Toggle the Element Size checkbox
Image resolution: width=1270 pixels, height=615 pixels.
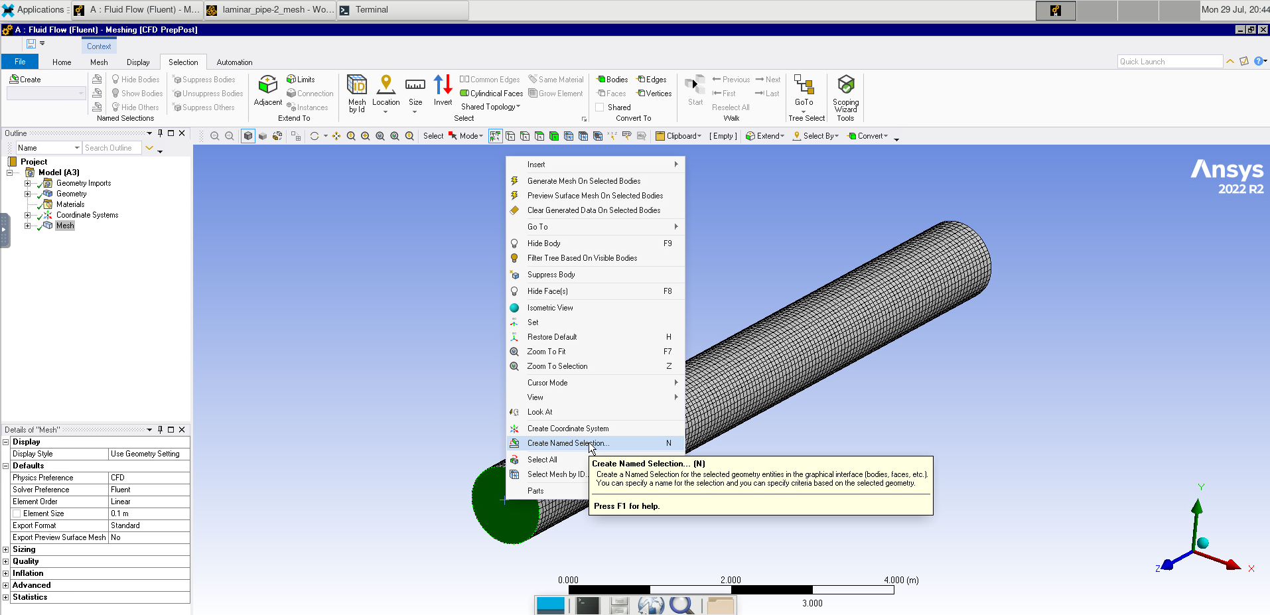point(17,513)
